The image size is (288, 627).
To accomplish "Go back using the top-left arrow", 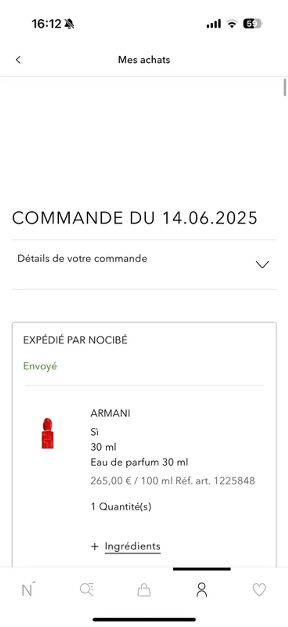I will [18, 60].
